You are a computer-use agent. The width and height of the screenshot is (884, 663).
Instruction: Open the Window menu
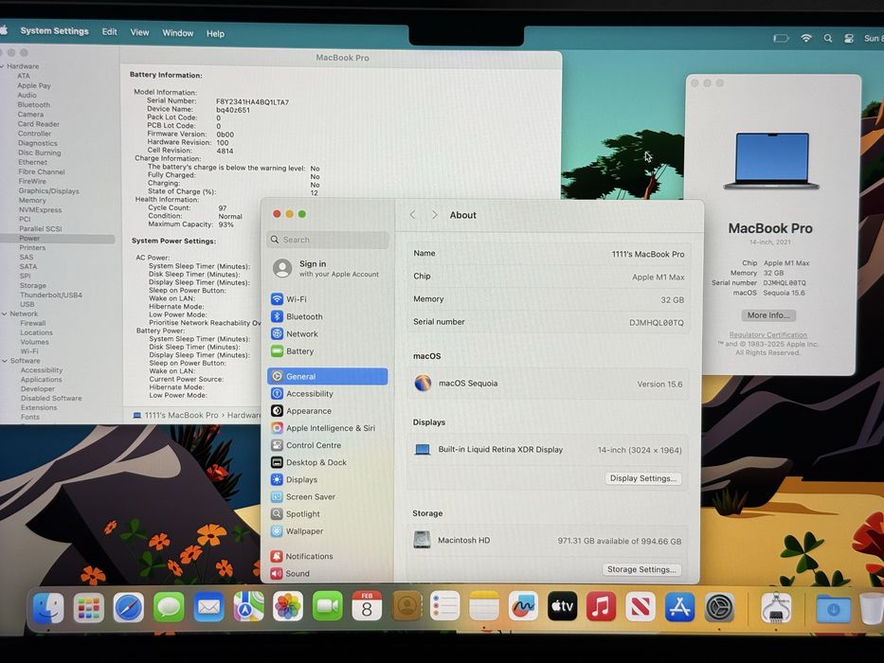[177, 33]
